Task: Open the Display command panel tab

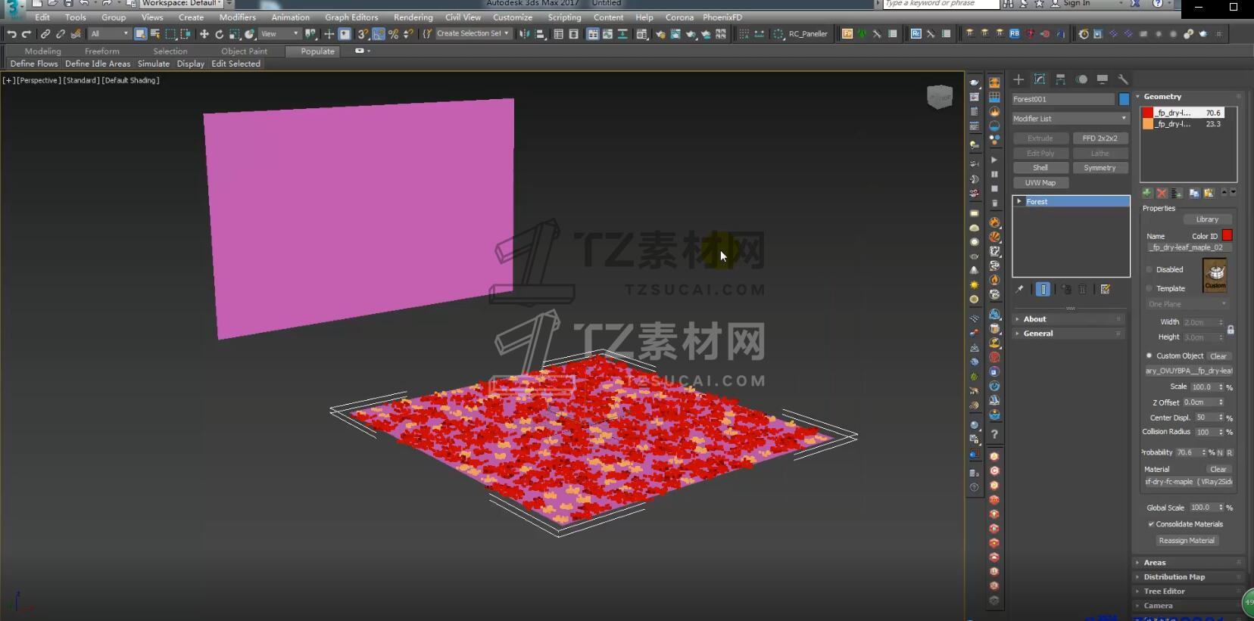Action: pos(1102,79)
